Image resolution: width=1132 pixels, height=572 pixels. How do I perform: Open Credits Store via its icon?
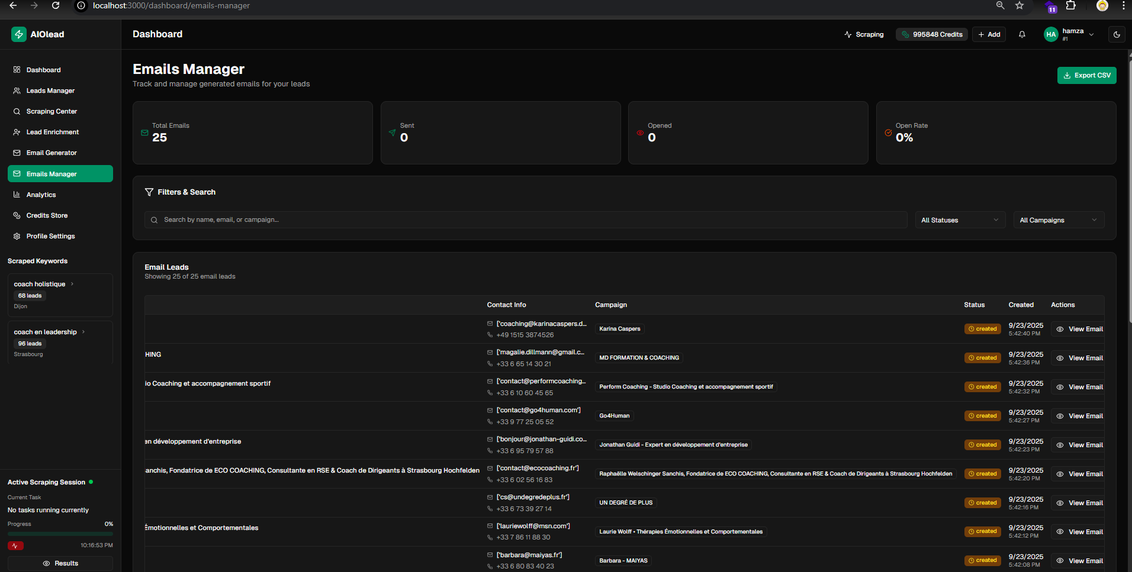[17, 215]
